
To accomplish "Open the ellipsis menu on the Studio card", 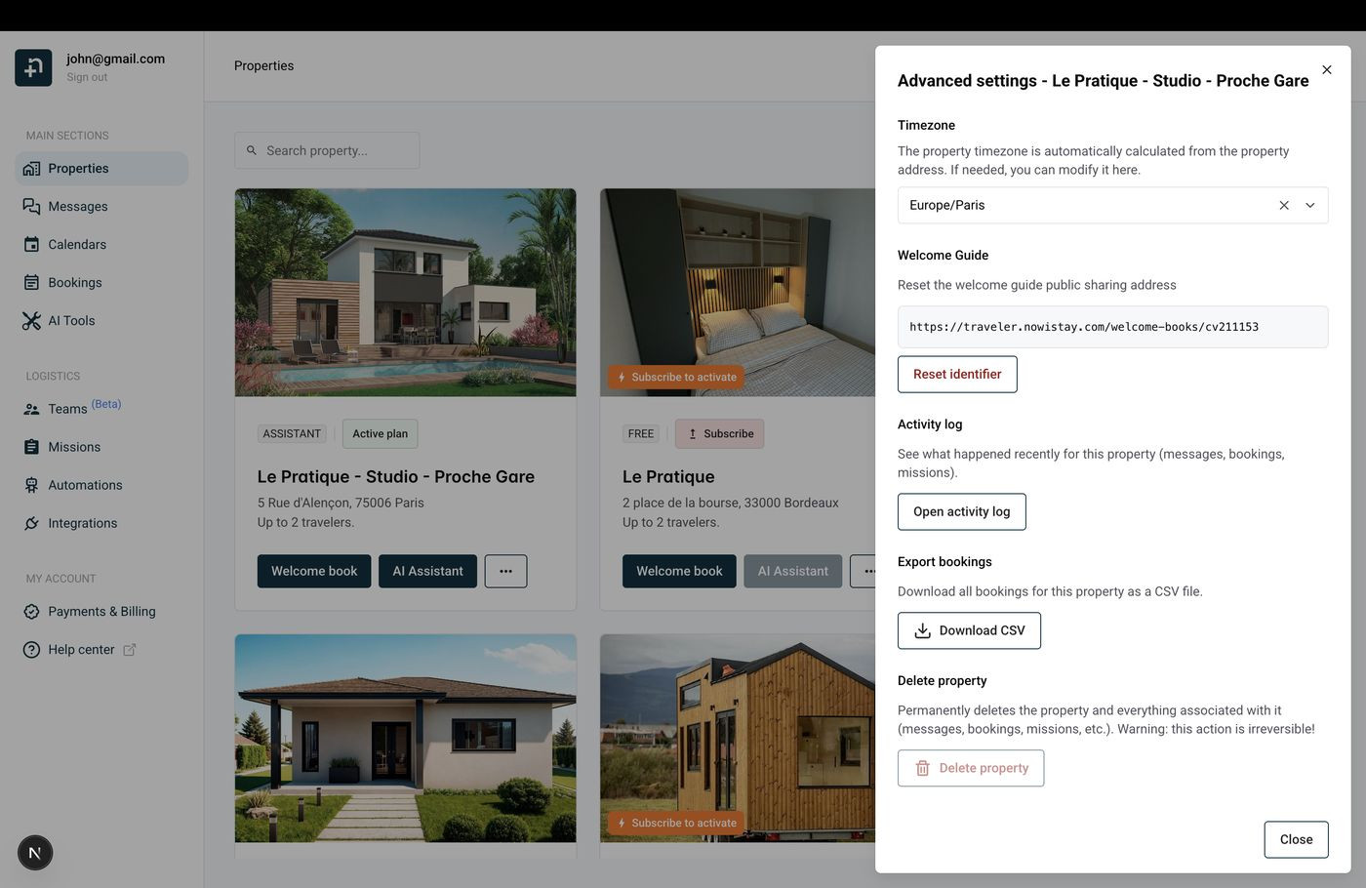I will coord(505,571).
